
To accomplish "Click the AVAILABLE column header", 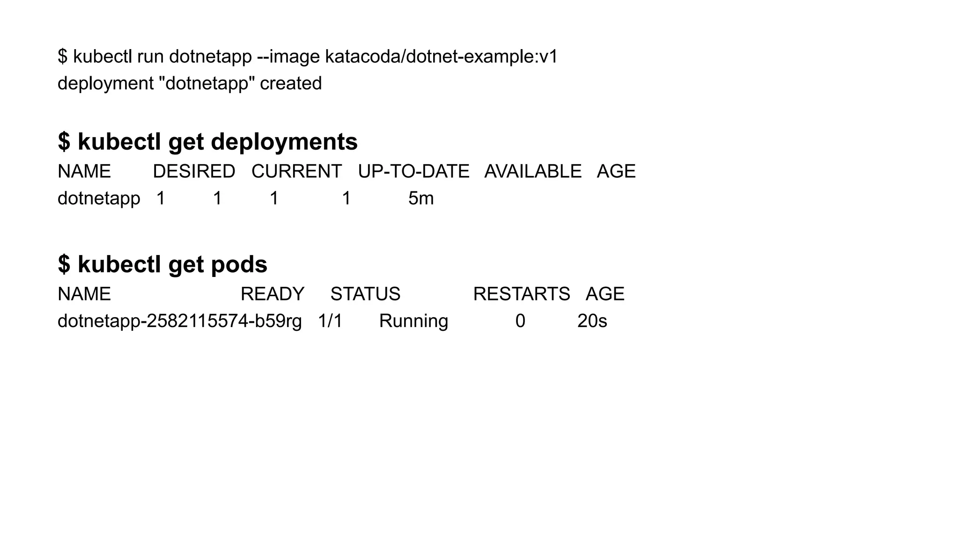I will [x=533, y=172].
